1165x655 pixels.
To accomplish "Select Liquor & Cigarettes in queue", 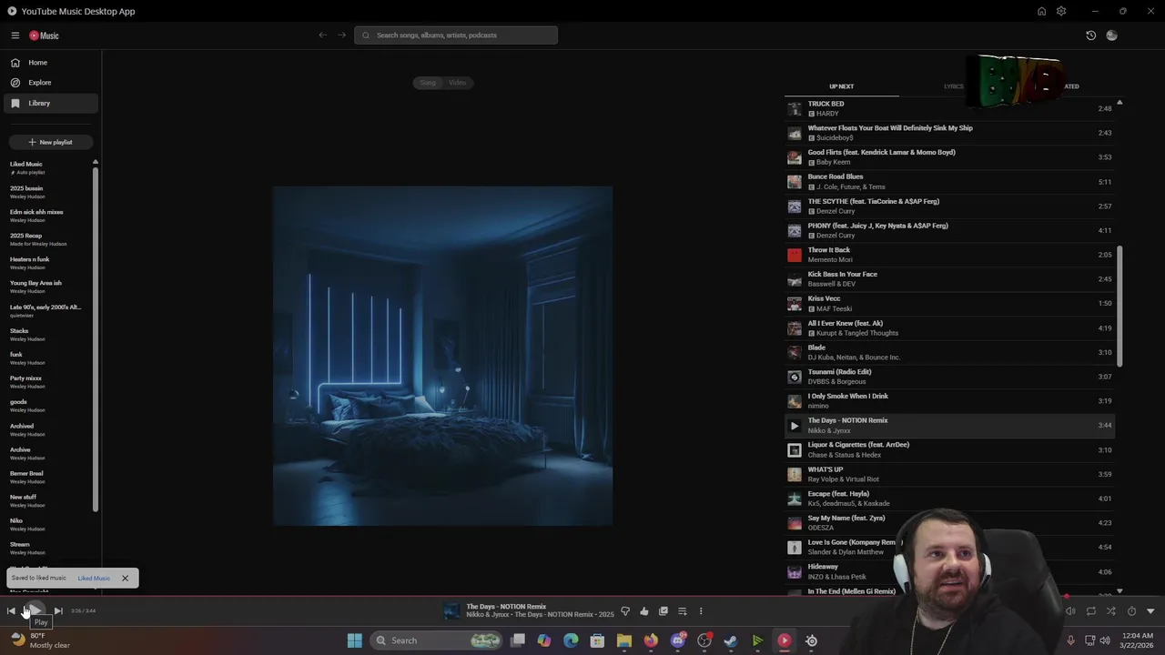I will pyautogui.click(x=949, y=449).
